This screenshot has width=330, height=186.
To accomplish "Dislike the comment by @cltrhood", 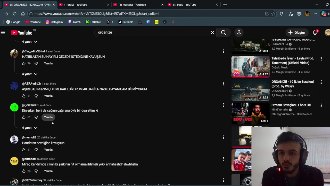I will pyautogui.click(x=36, y=171).
